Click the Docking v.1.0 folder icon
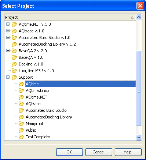This screenshot has height=160, width=146. point(14,64)
